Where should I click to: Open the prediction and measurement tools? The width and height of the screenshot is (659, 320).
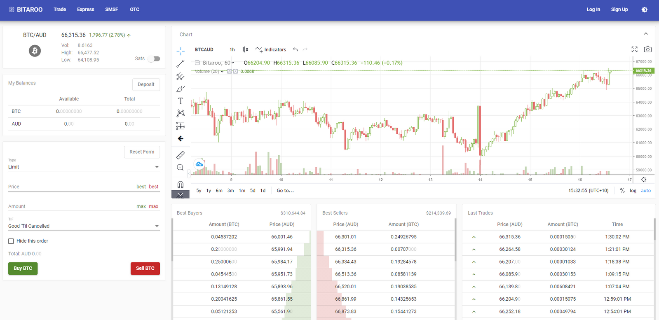181,126
